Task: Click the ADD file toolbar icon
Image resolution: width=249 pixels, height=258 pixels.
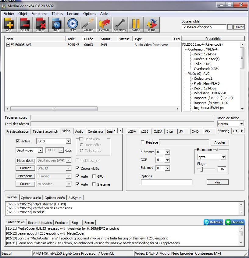Action: click(9, 24)
